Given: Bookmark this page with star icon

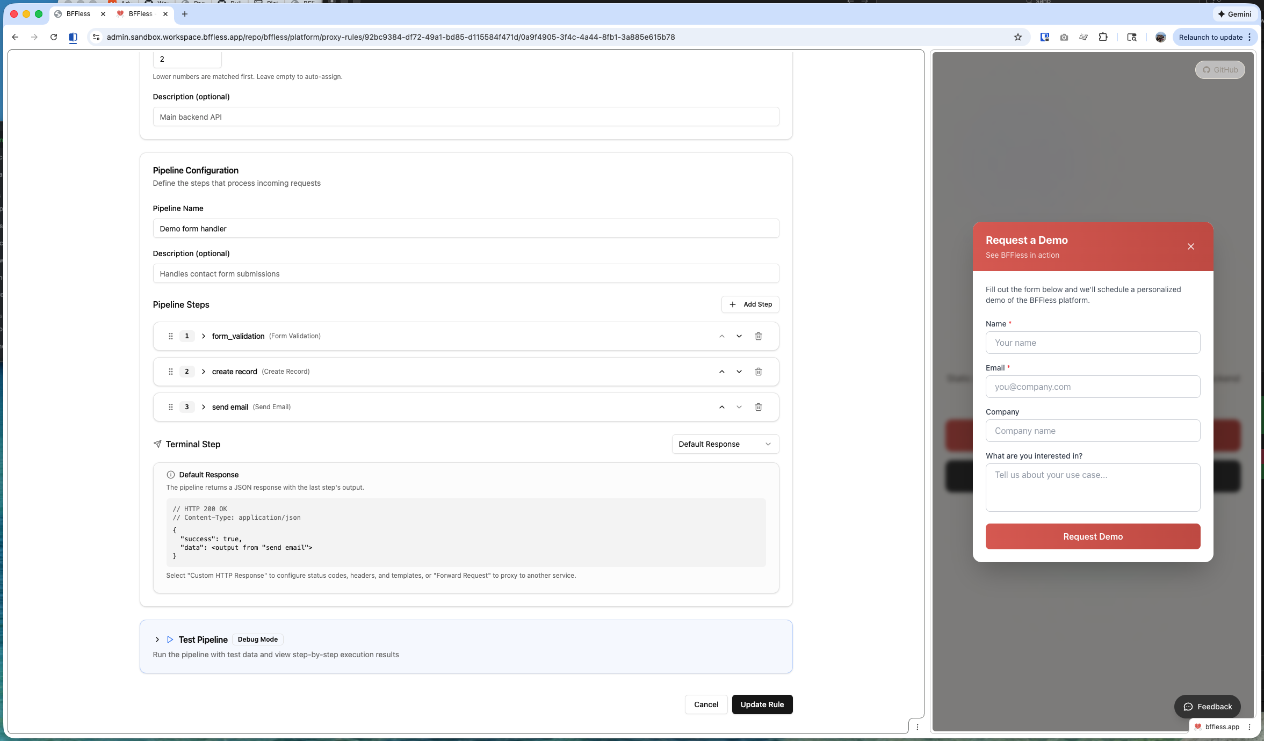Looking at the screenshot, I should point(1017,37).
